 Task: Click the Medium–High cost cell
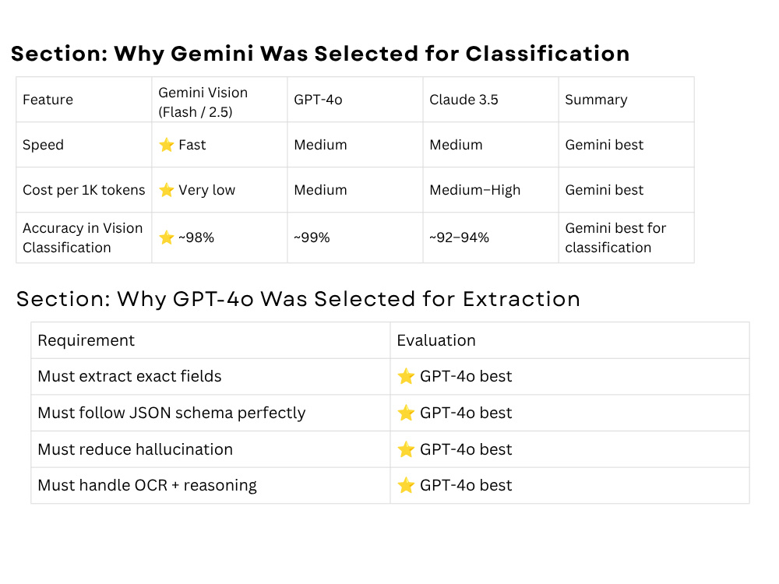491,190
